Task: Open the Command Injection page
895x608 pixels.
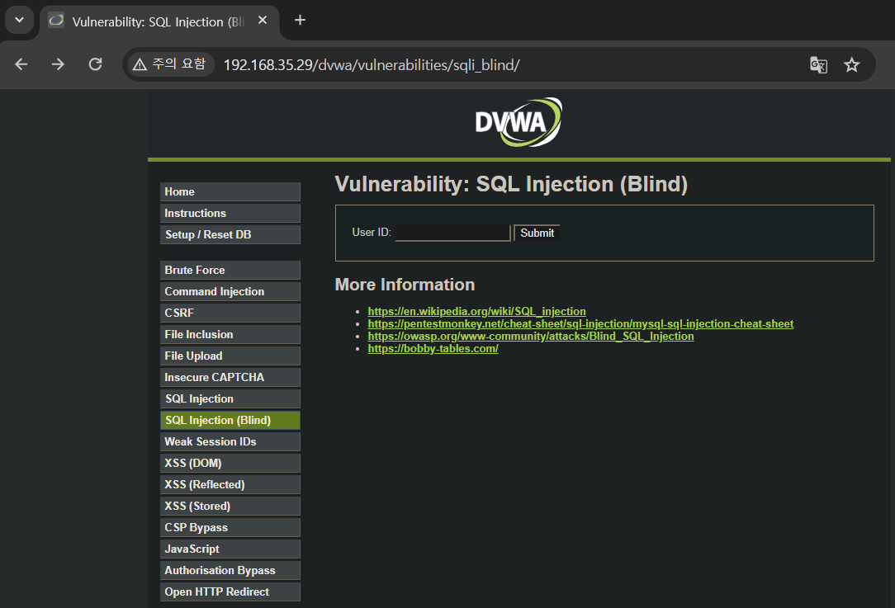Action: point(230,291)
